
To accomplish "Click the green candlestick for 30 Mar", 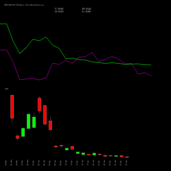I will tap(28, 121).
